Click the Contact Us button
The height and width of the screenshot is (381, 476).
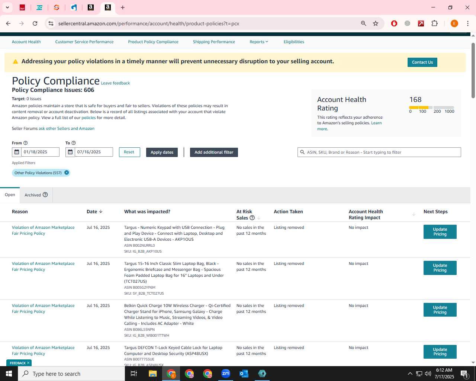pyautogui.click(x=422, y=62)
